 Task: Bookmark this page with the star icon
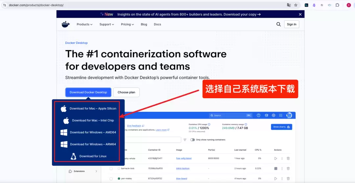[x=296, y=5]
